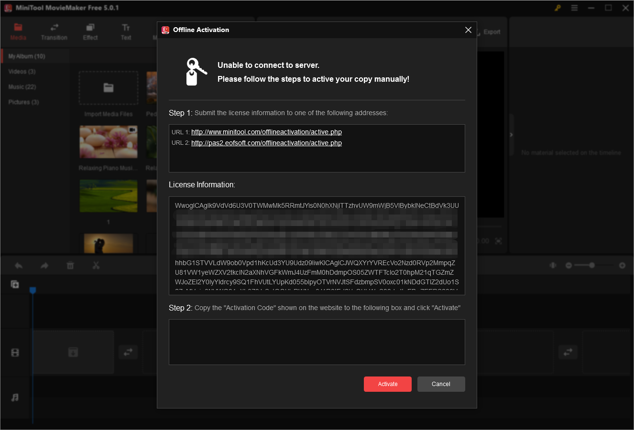Screen dimensions: 634x430
Task: Open the Media tab
Action: (18, 32)
